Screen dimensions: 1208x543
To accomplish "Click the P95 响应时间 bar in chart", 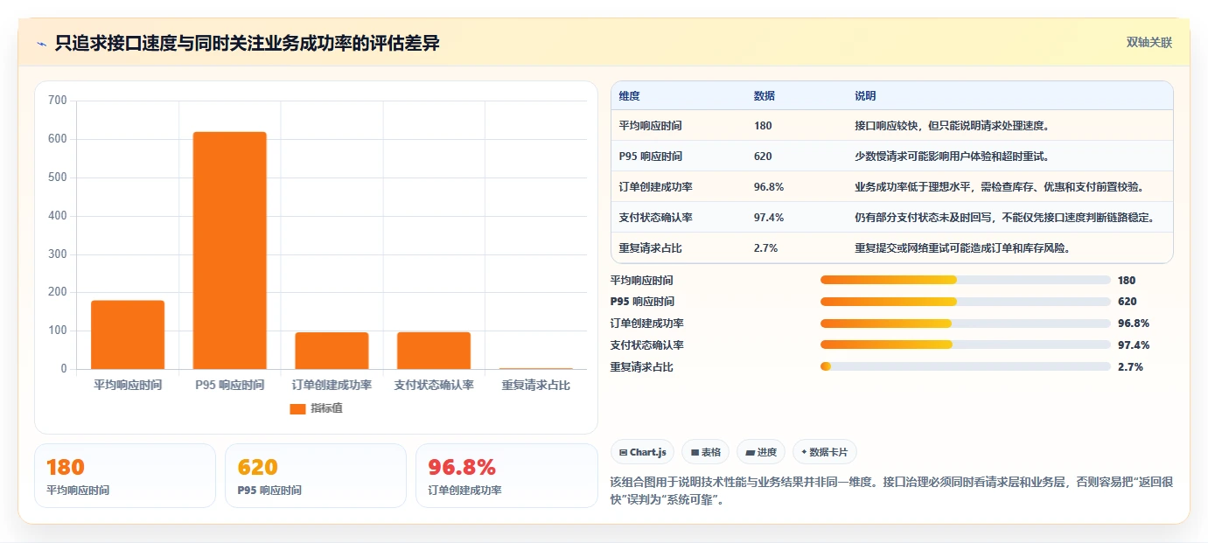I will [x=230, y=250].
